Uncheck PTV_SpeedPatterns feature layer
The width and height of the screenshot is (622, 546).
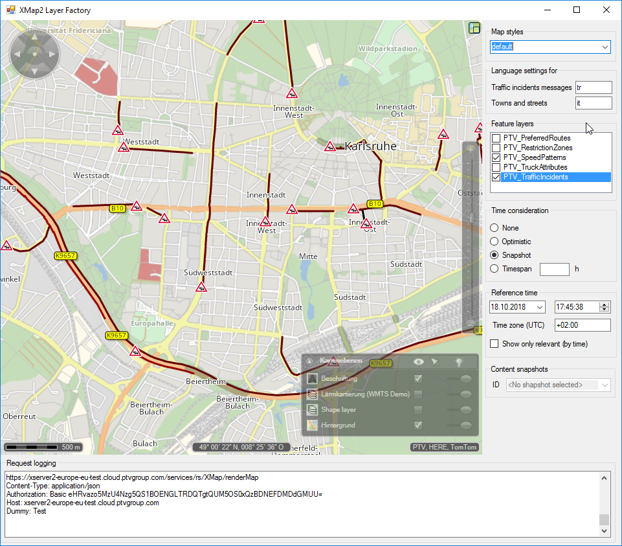496,157
